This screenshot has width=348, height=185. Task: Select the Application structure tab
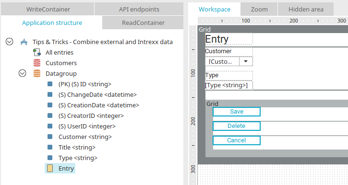(52, 23)
